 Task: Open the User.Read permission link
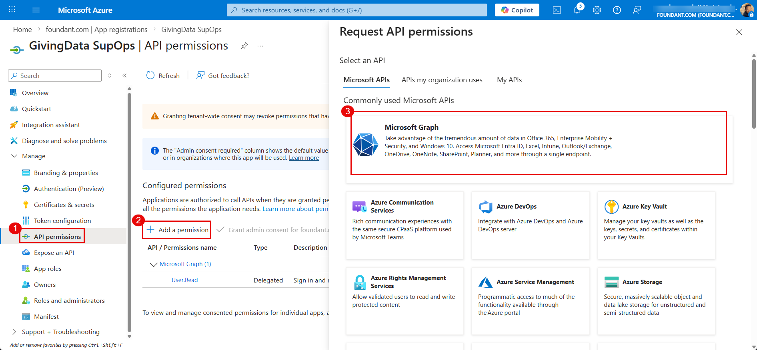tap(184, 280)
